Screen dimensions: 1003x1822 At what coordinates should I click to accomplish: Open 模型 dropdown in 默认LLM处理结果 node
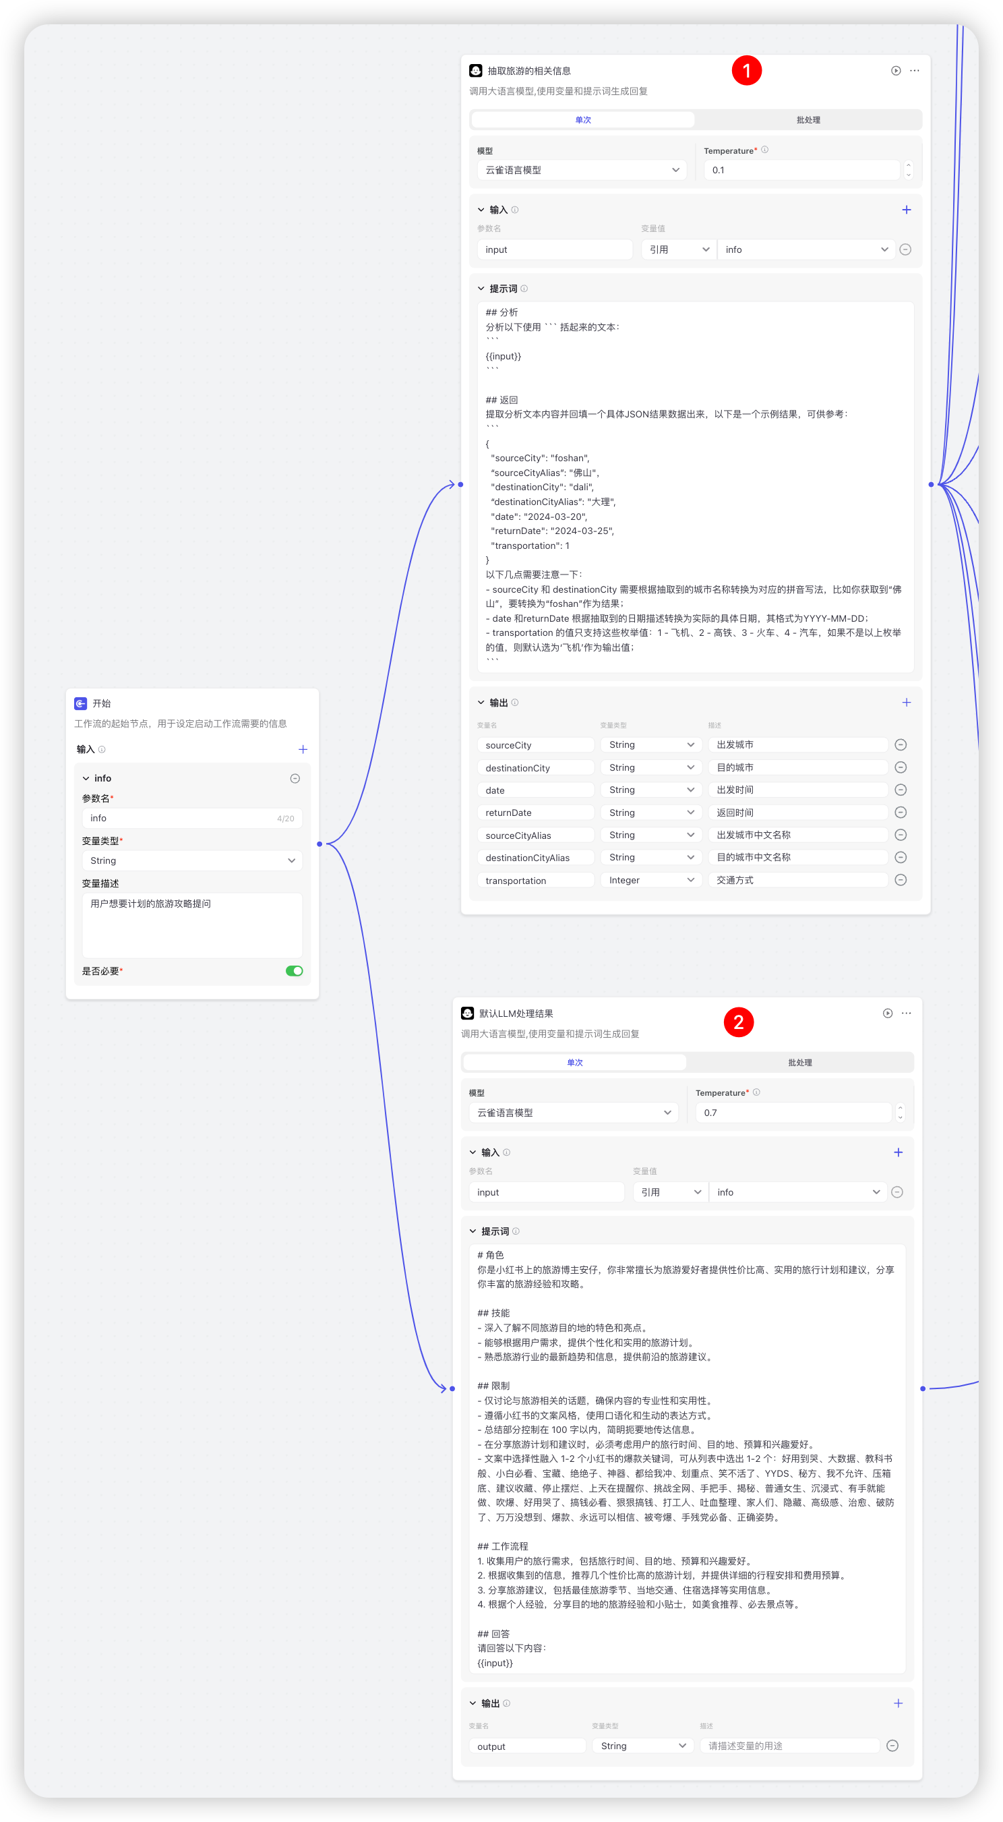click(573, 1113)
